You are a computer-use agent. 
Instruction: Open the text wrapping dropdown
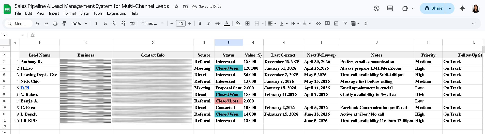[295, 23]
